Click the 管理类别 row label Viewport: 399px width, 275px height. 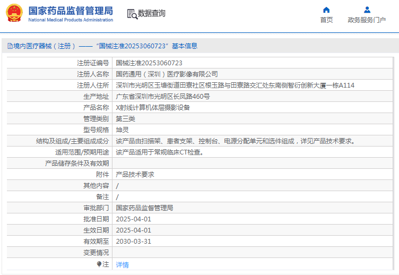point(96,119)
